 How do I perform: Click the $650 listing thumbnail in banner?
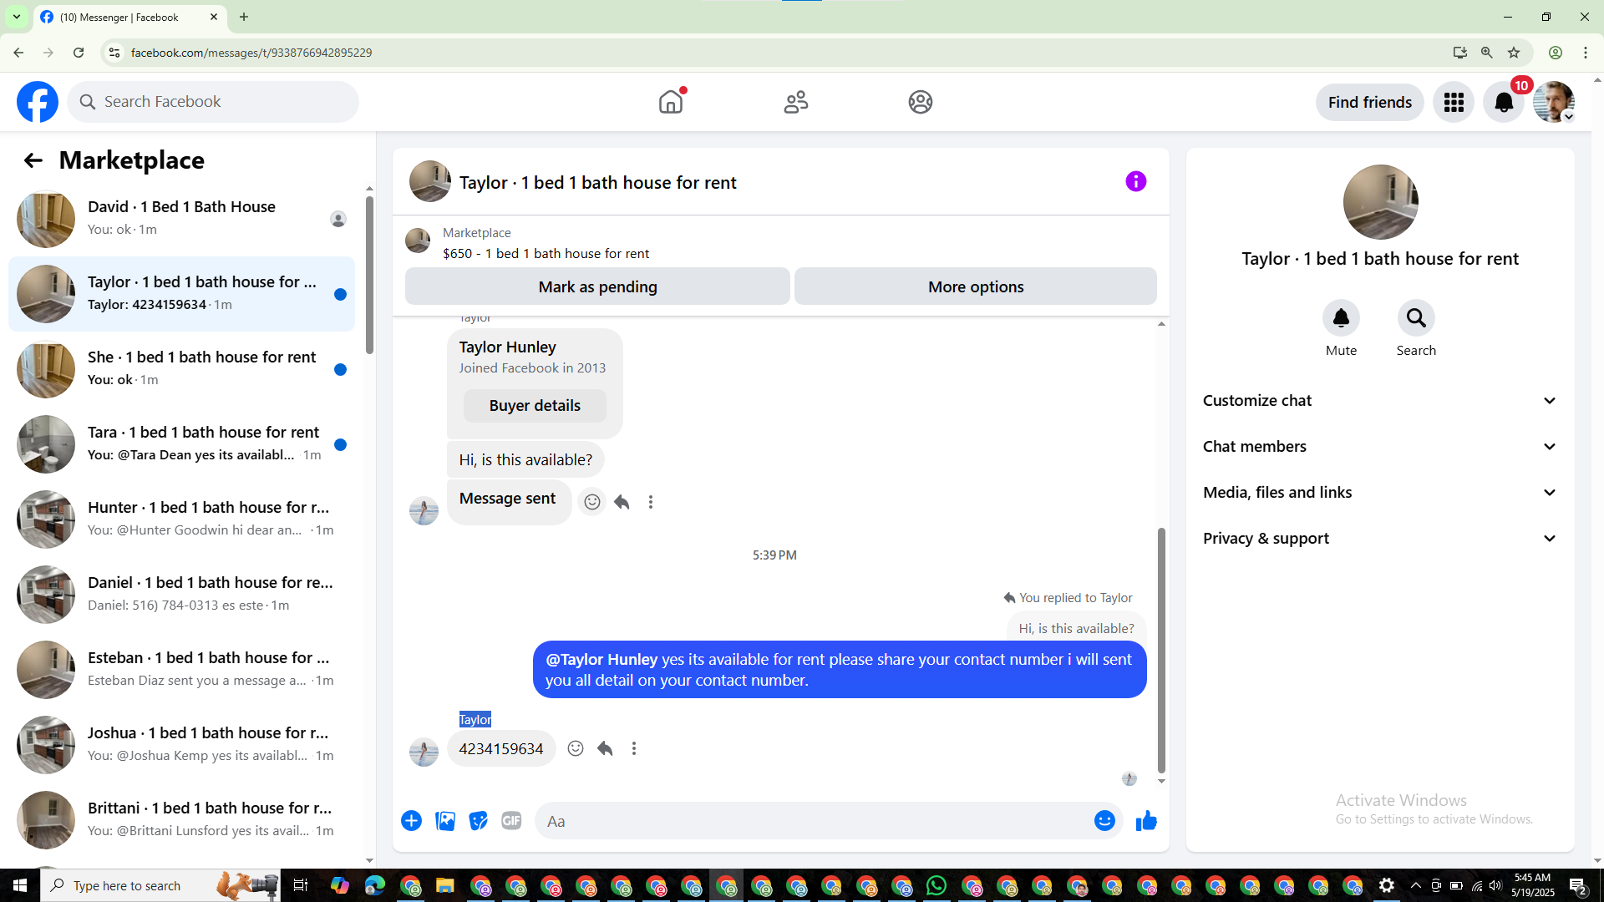tap(418, 241)
